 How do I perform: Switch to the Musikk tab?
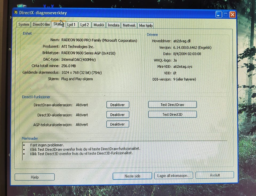pyautogui.click(x=99, y=25)
